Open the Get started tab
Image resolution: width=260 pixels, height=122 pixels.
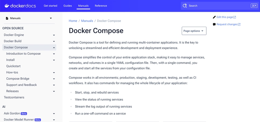(x=50, y=6)
